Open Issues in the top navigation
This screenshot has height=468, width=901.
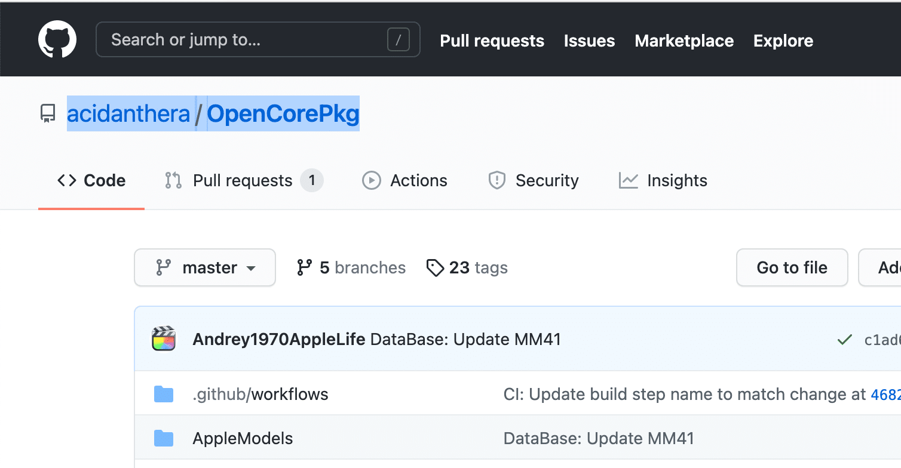(589, 41)
